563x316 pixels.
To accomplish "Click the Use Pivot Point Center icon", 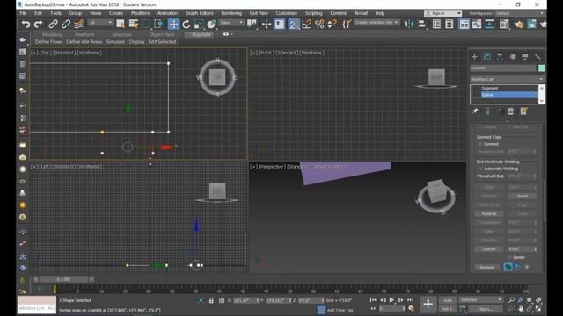I will (x=252, y=25).
